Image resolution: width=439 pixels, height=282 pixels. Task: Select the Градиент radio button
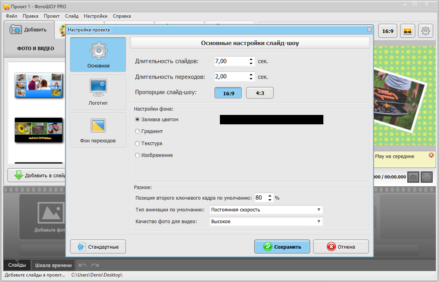coord(137,131)
